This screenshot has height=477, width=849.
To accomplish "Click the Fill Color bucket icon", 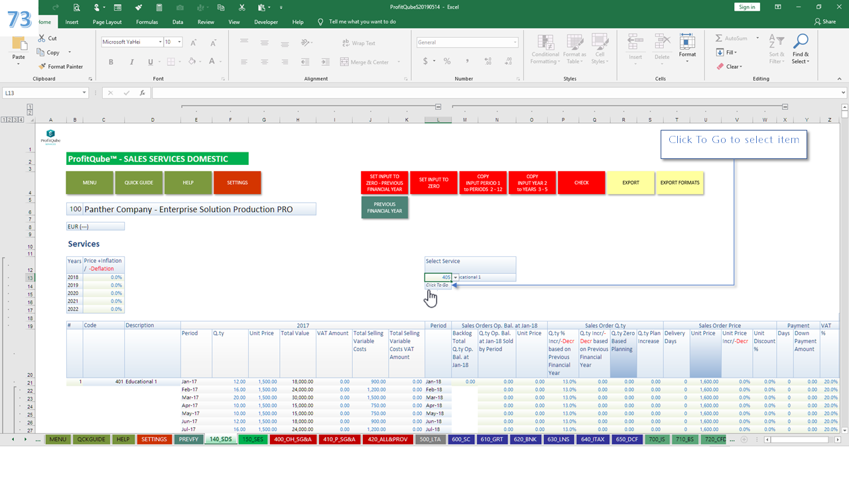I will click(192, 62).
